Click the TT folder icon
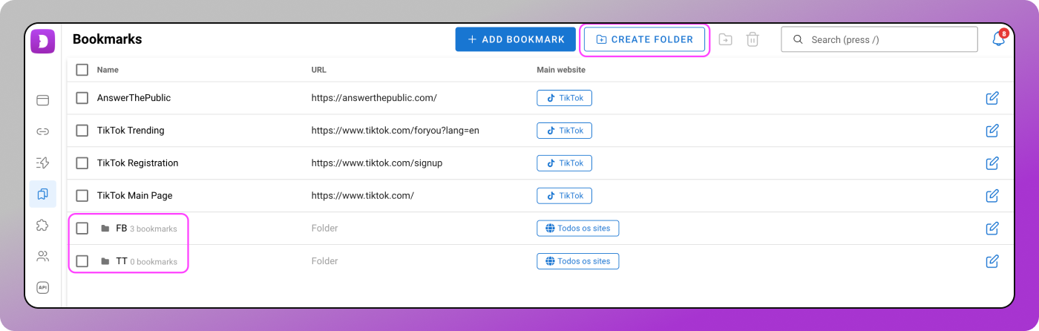Viewport: 1039px width, 331px height. tap(105, 261)
